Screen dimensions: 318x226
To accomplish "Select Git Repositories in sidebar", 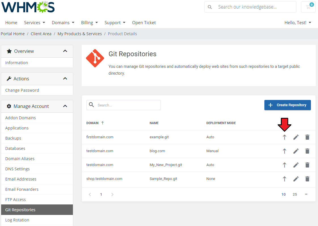I will click(x=37, y=210).
